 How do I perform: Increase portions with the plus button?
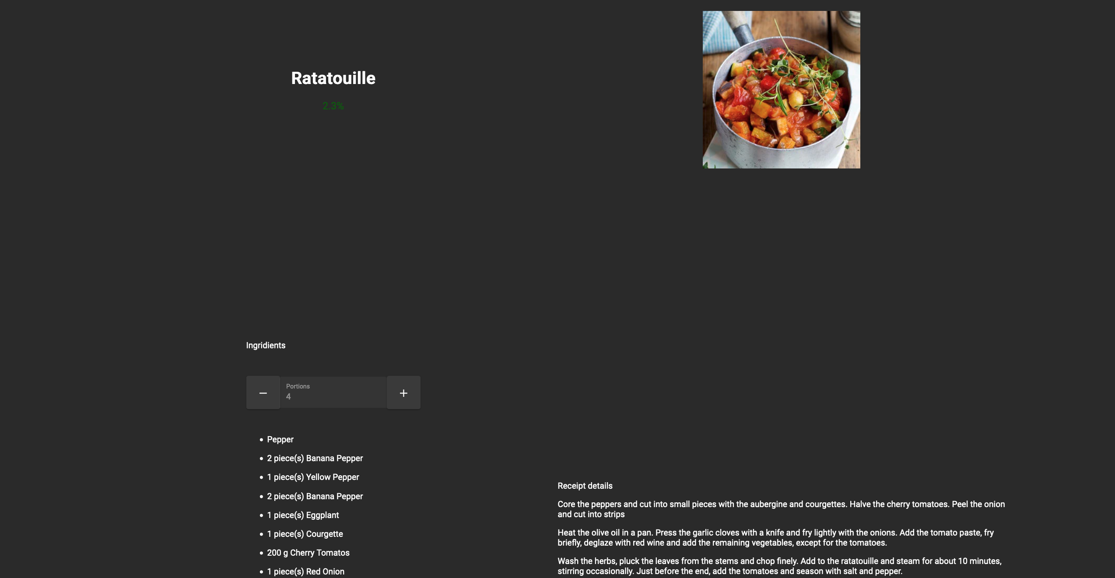pyautogui.click(x=403, y=392)
